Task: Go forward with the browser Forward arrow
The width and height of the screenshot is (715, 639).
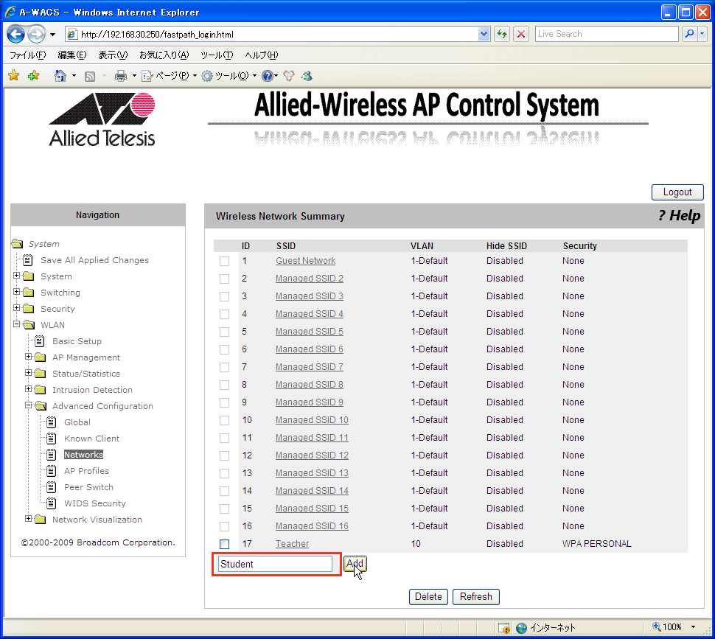Action: 36,34
